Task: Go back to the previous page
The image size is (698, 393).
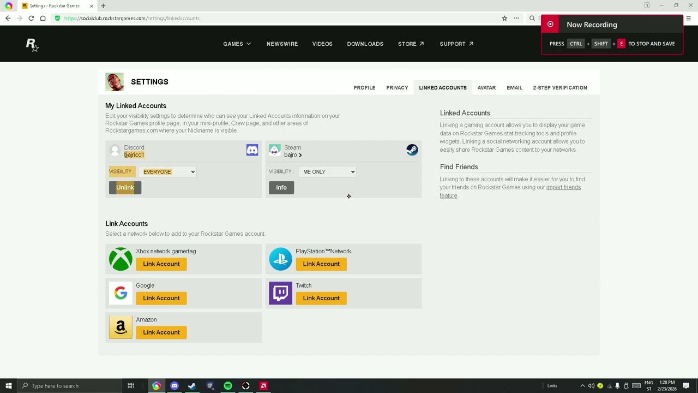Action: 8,18
